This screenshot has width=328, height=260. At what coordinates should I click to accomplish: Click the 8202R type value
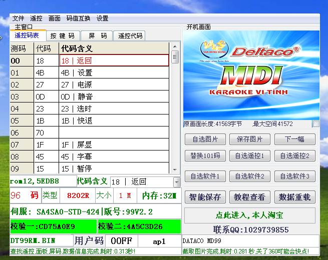coord(78,195)
